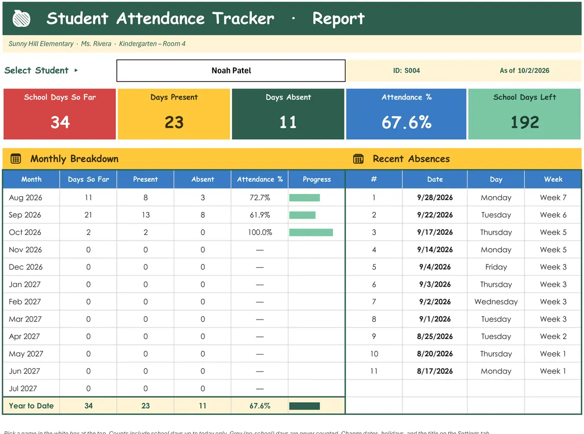Click the Attendance % summary card
584x434 pixels.
(x=406, y=114)
